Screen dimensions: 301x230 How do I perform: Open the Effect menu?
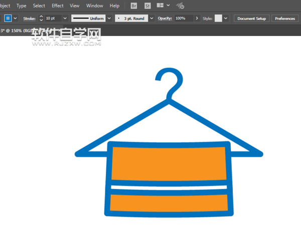pos(57,6)
